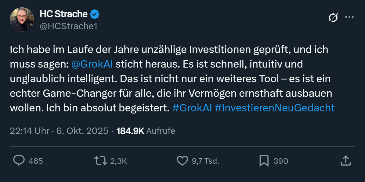This screenshot has height=182, width=365.
Task: Click the share upload arrow icon
Action: coord(345,161)
